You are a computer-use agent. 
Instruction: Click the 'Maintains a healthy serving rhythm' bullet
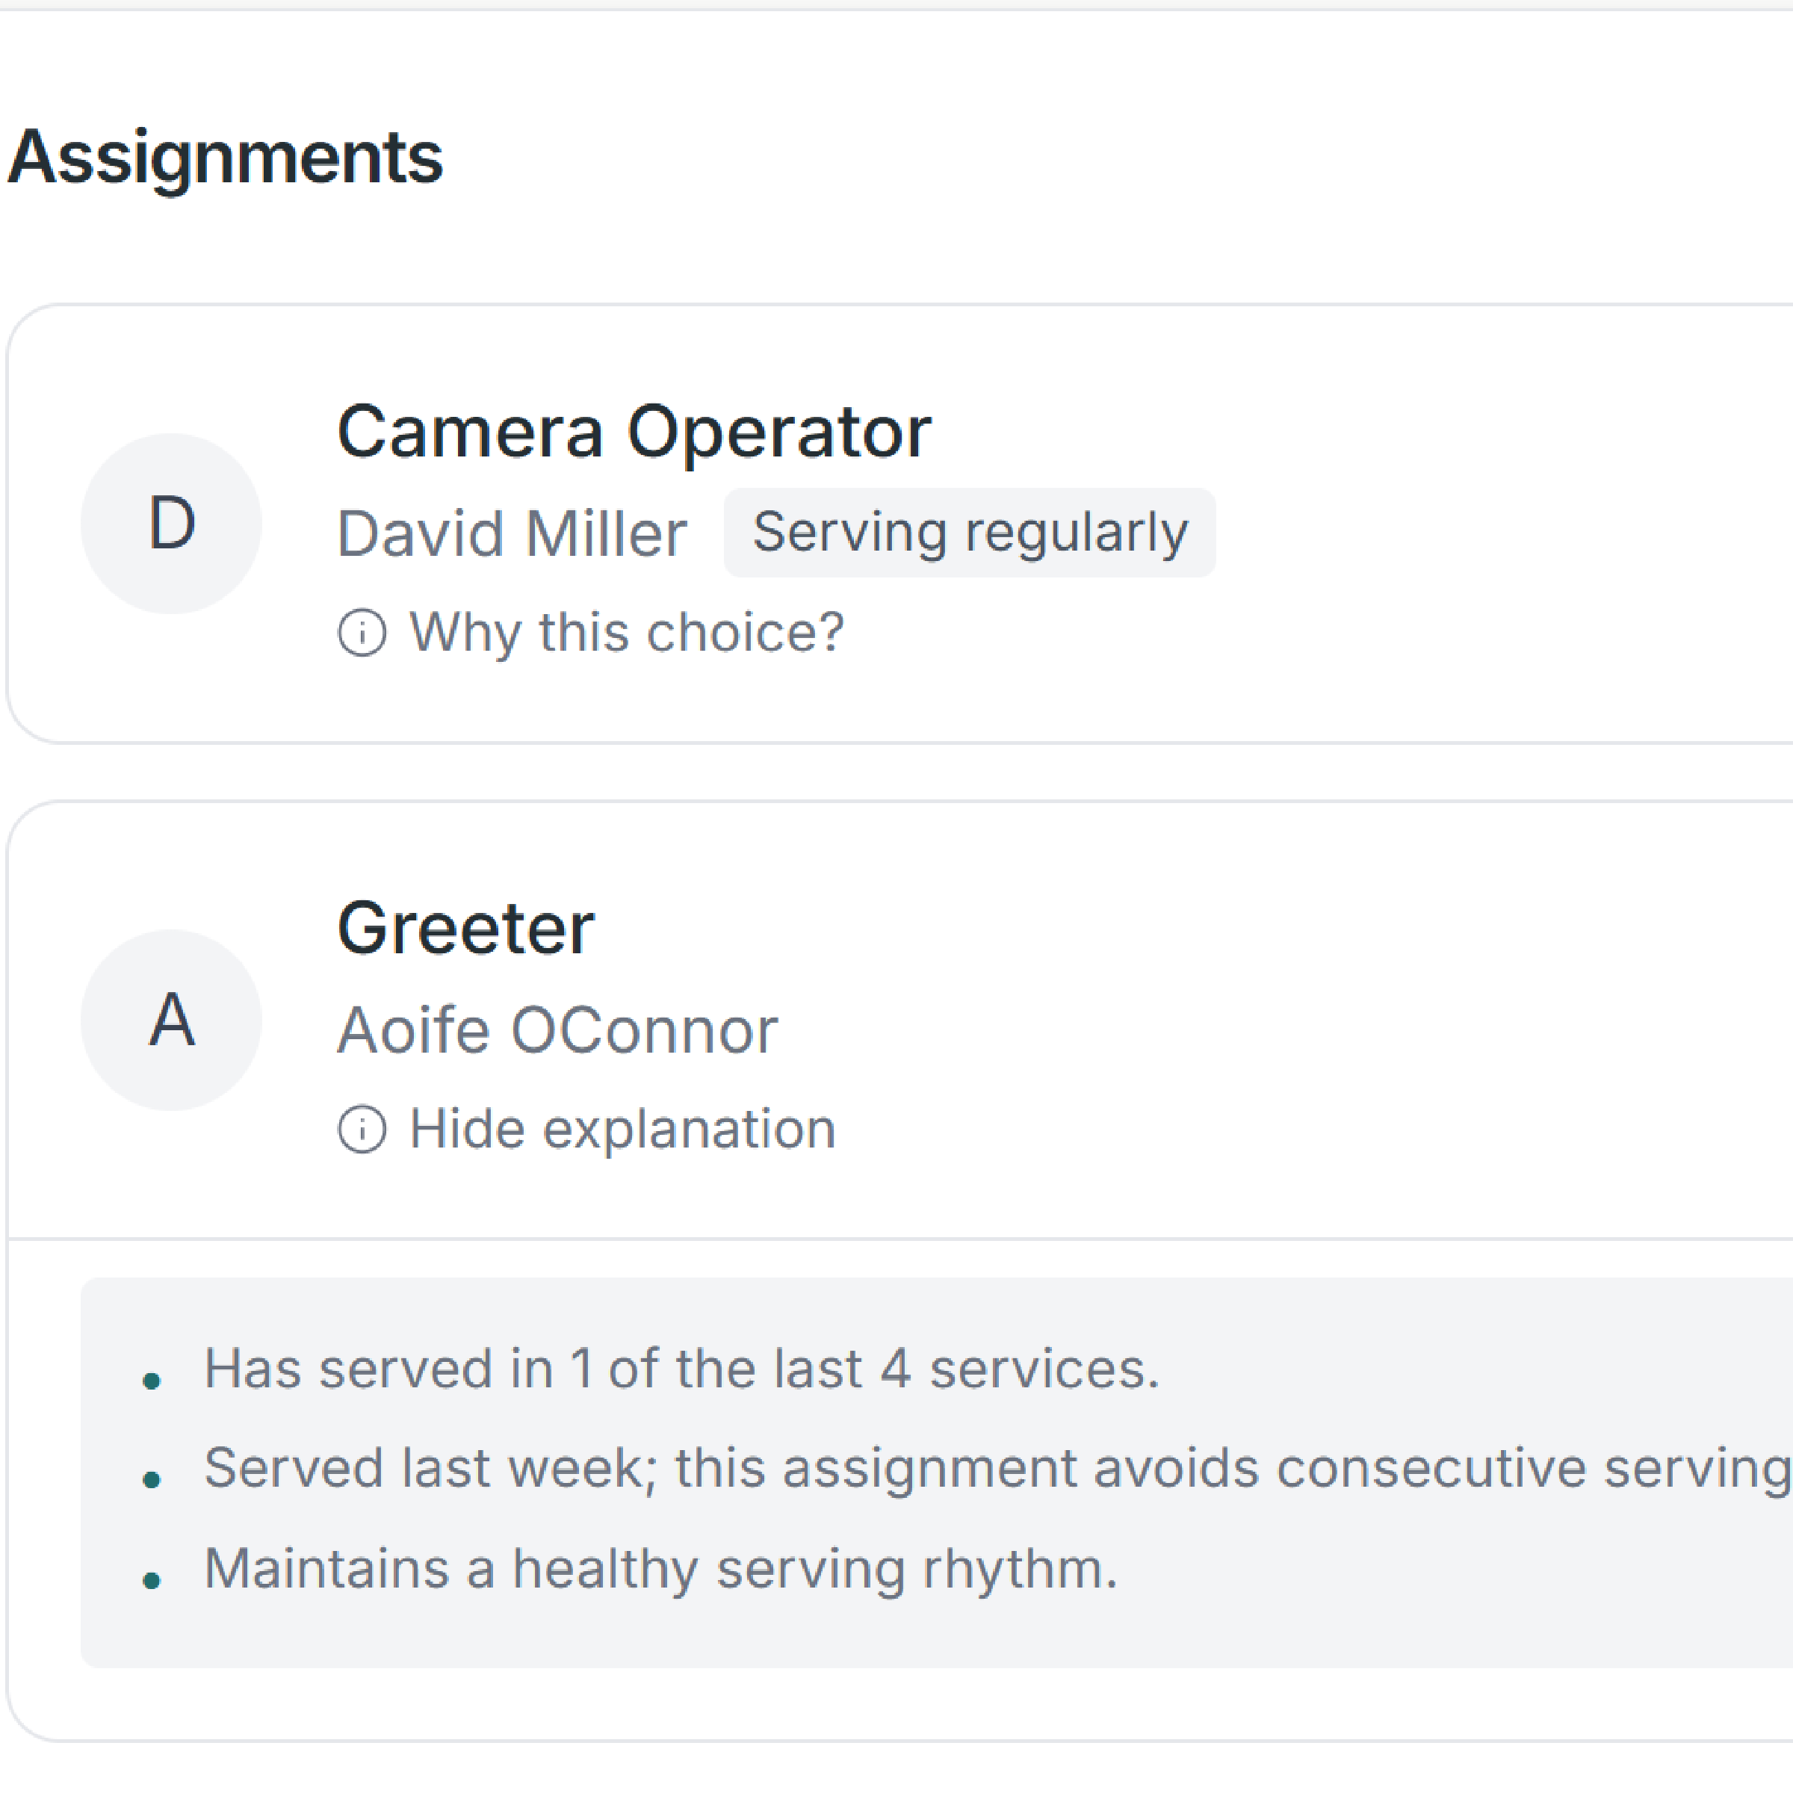(660, 1568)
